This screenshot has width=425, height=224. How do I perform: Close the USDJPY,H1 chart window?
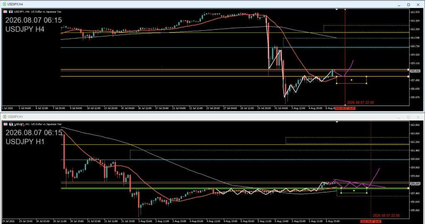418,117
